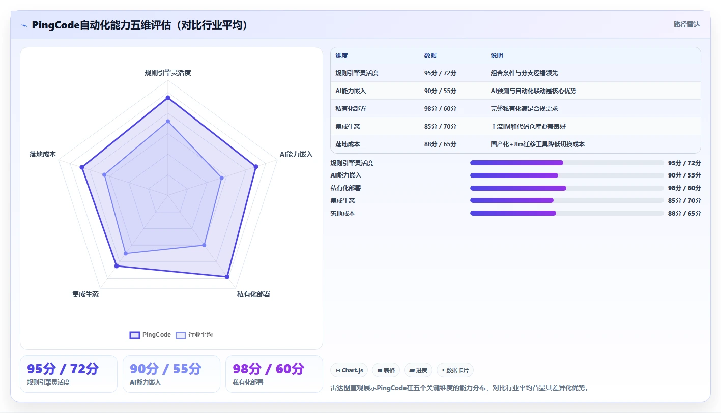
Task: Click the 规则引擎灵活度 progress bar
Action: point(567,163)
